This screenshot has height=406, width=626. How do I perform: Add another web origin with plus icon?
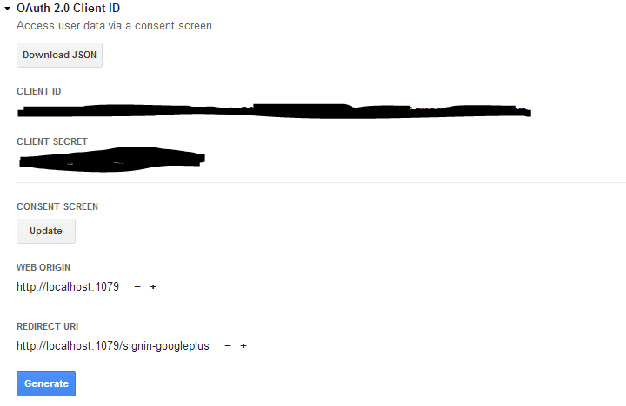[153, 287]
